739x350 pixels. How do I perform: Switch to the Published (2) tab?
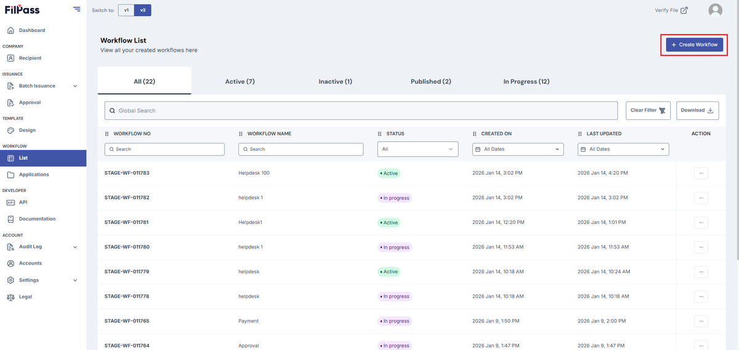[431, 81]
